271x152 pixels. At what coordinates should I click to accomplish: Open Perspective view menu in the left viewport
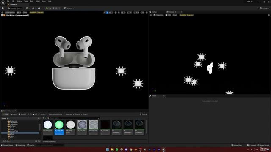click(x=10, y=12)
